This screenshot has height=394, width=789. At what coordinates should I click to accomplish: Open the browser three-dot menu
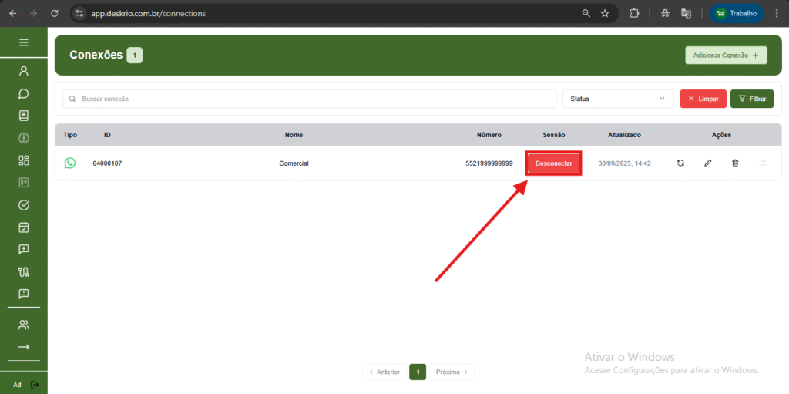[x=776, y=13]
